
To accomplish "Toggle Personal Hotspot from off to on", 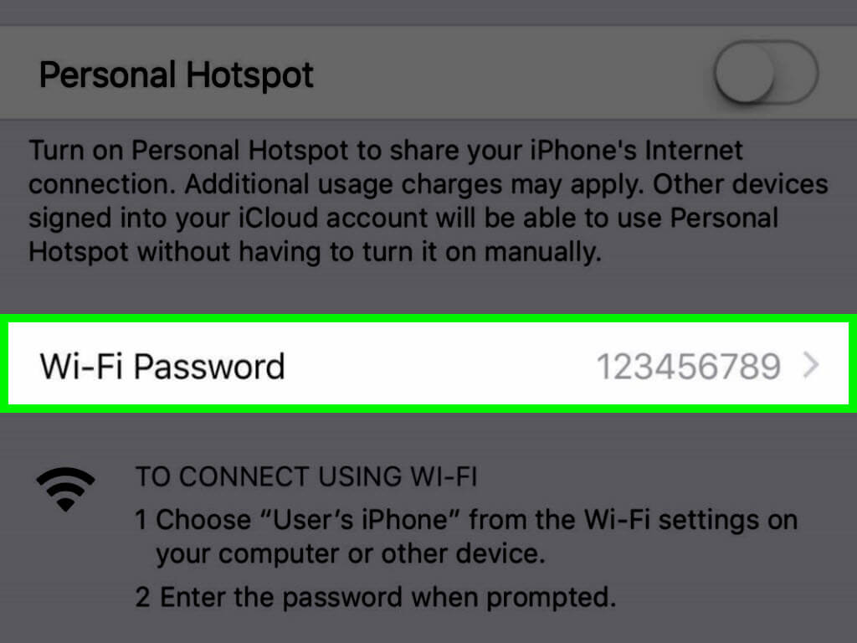I will (766, 73).
